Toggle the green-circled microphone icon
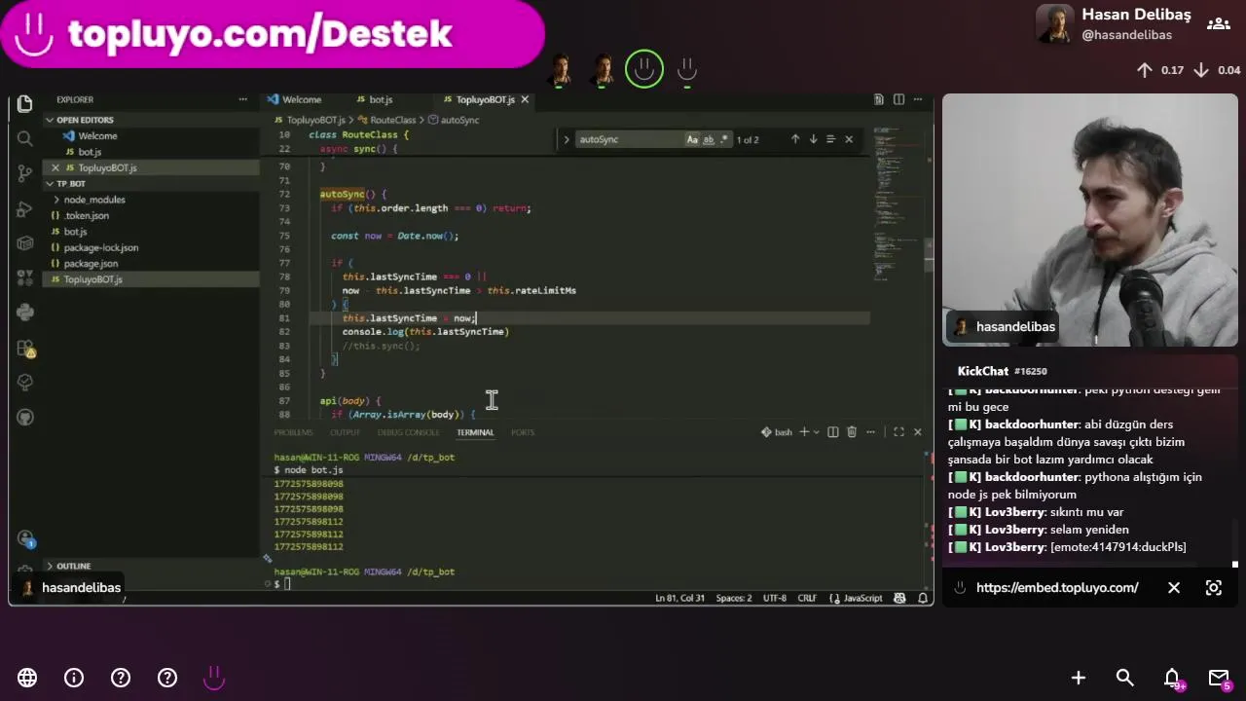 tap(644, 69)
